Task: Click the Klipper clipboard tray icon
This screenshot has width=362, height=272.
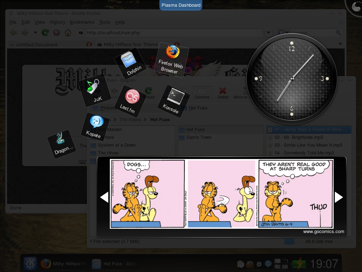Action: click(240, 264)
